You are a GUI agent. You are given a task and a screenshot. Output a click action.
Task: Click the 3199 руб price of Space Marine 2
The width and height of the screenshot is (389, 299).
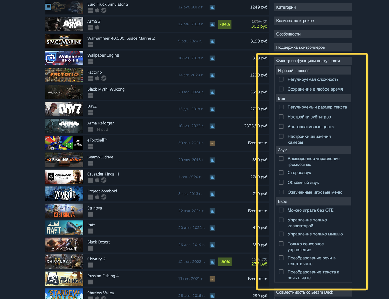pos(259,41)
